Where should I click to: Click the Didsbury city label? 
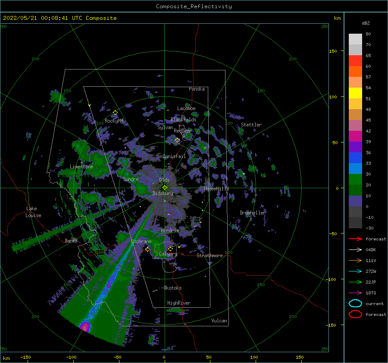pos(163,193)
